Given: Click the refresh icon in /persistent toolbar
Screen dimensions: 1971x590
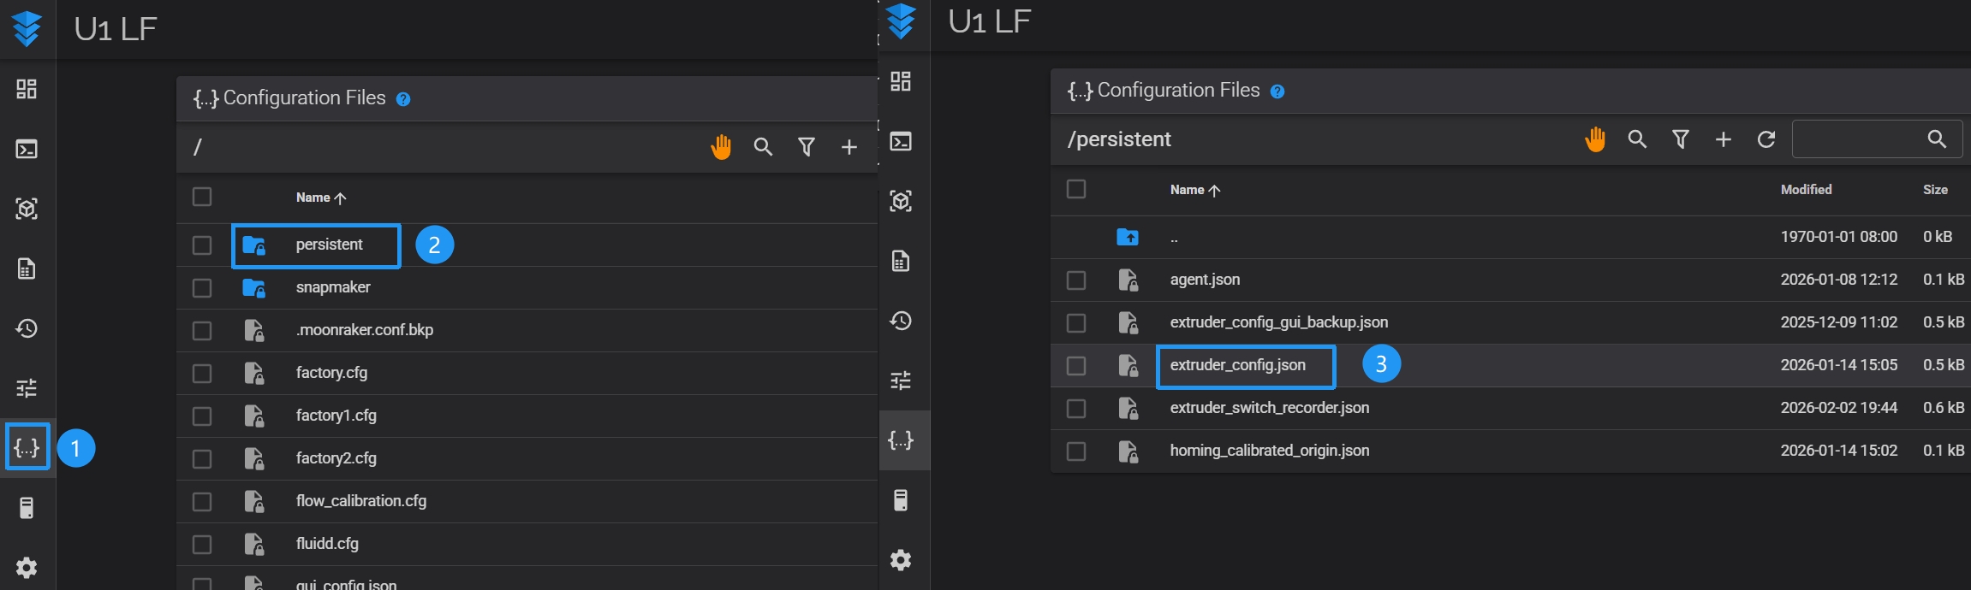Looking at the screenshot, I should pyautogui.click(x=1766, y=139).
